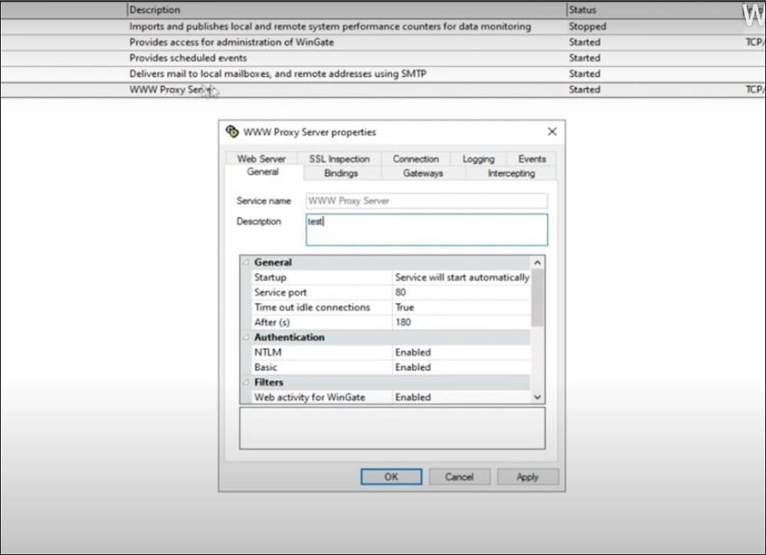Click the property grid scroll down arrow
The image size is (766, 555).
pyautogui.click(x=538, y=397)
